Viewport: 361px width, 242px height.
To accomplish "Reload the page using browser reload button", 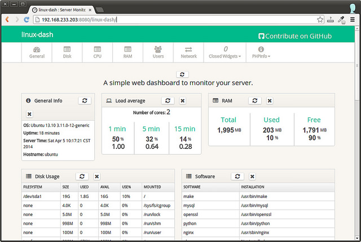I will click(27, 20).
